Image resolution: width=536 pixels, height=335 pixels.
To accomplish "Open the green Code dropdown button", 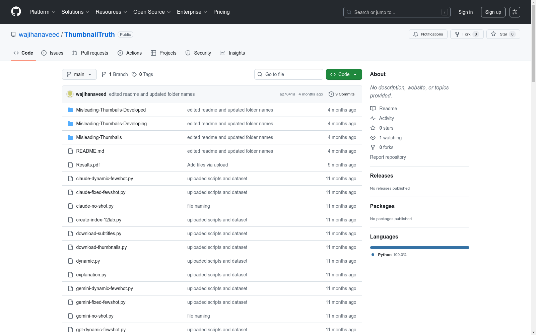I will click(x=344, y=74).
